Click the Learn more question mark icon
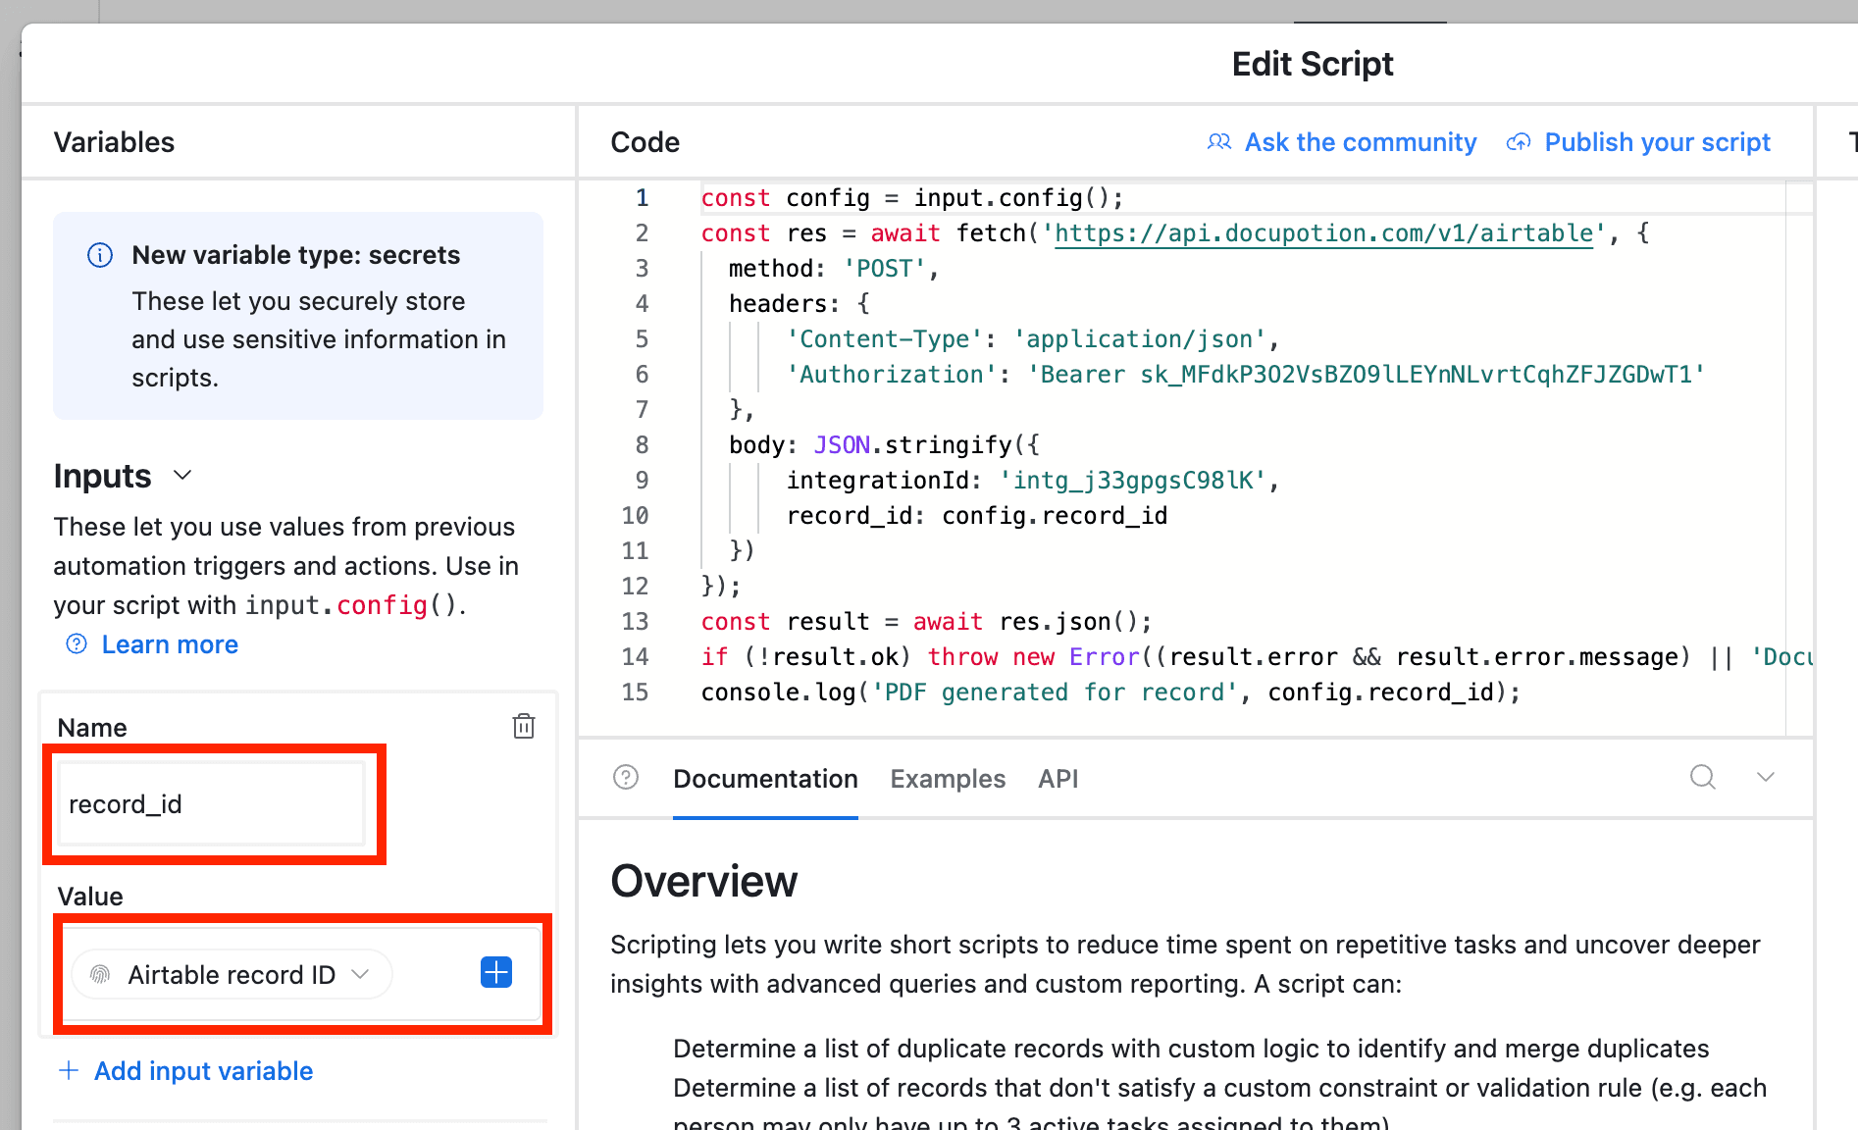The height and width of the screenshot is (1130, 1858). [x=77, y=643]
